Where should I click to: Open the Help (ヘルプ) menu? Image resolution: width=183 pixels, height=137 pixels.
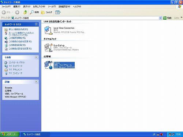[x=77, y=7]
